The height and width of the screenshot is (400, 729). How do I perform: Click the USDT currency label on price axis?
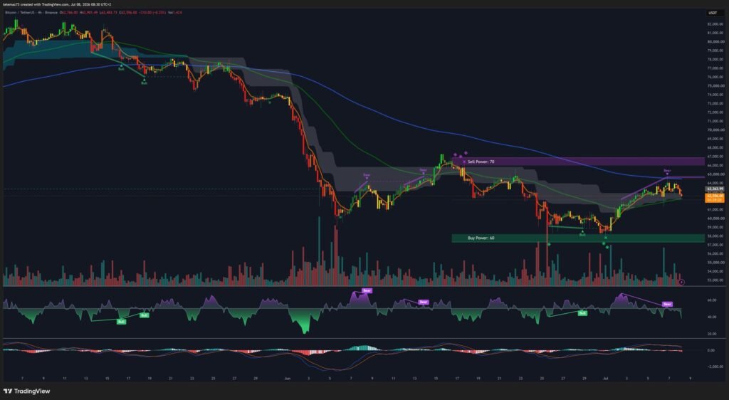point(713,13)
